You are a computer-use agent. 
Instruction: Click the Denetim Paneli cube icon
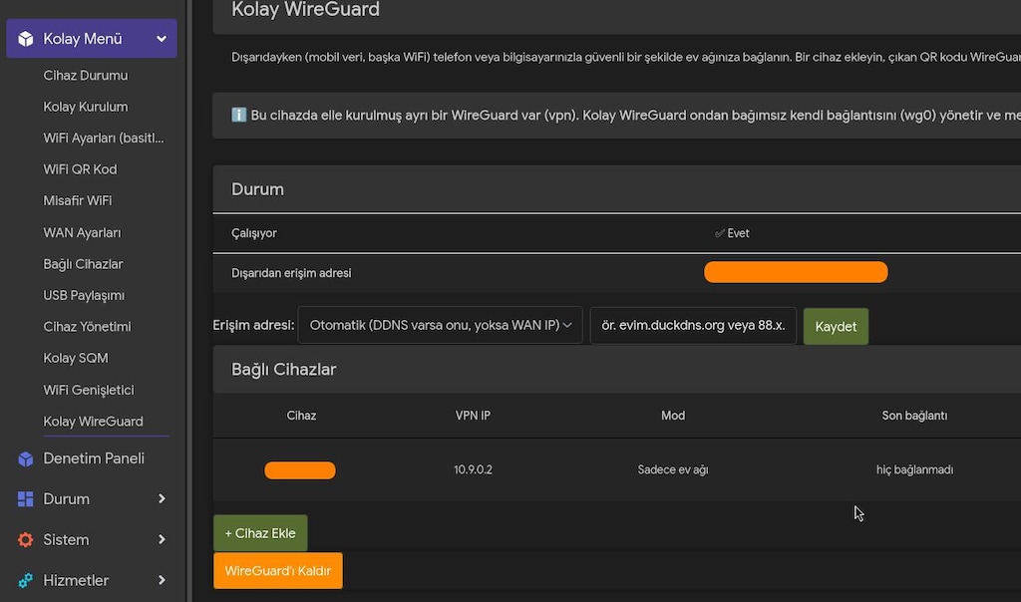tap(25, 458)
